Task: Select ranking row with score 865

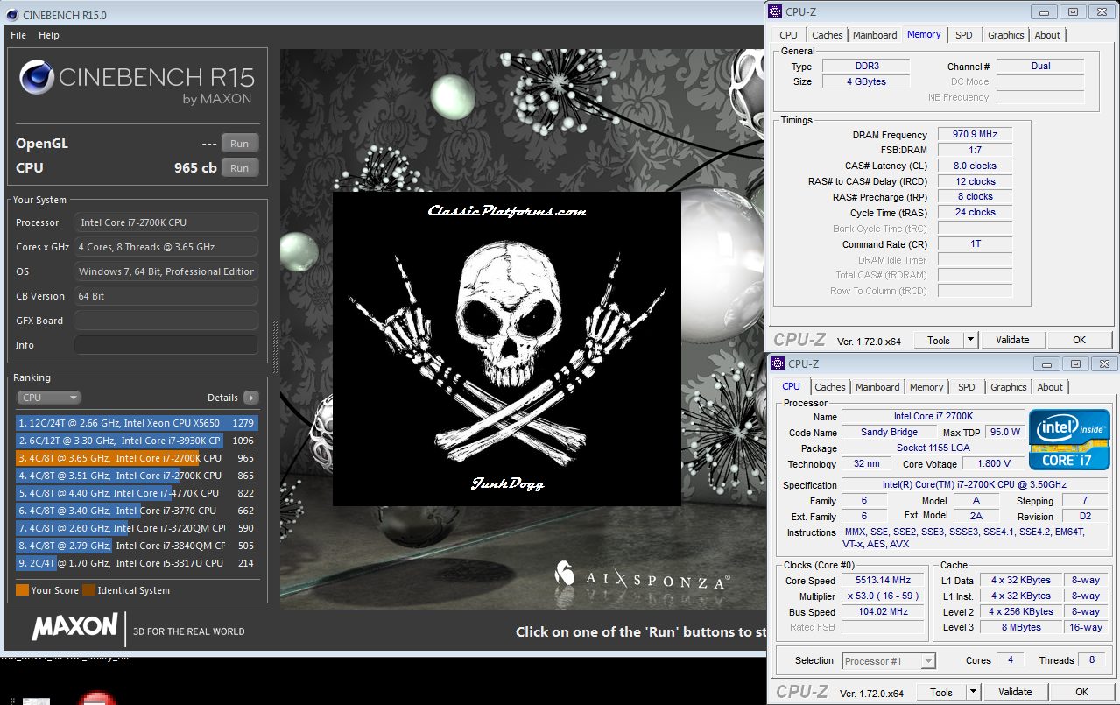Action: tap(137, 476)
